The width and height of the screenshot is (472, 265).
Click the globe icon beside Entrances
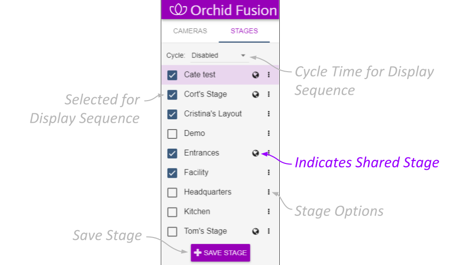256,153
